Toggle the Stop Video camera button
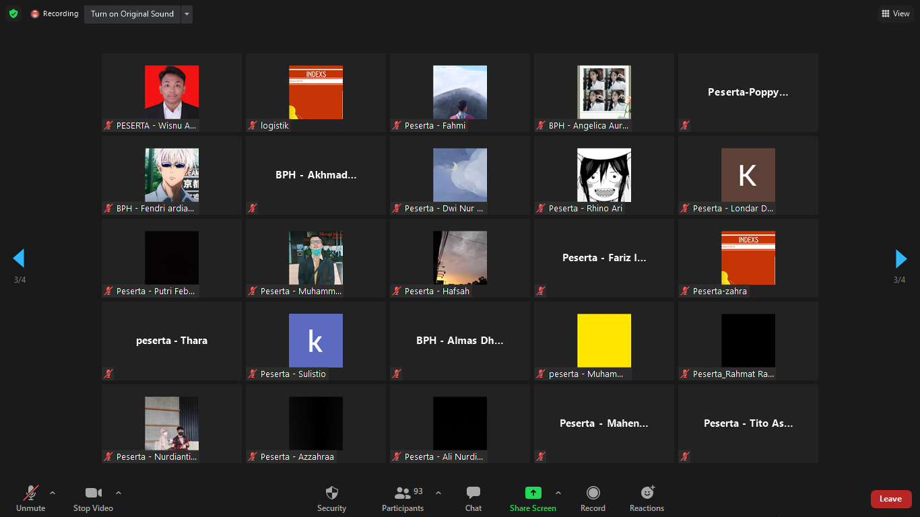This screenshot has width=920, height=517. pyautogui.click(x=93, y=499)
